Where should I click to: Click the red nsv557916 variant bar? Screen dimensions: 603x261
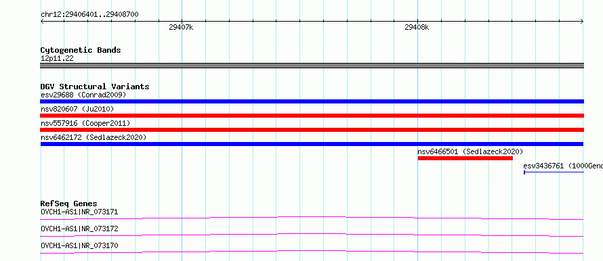[312, 130]
